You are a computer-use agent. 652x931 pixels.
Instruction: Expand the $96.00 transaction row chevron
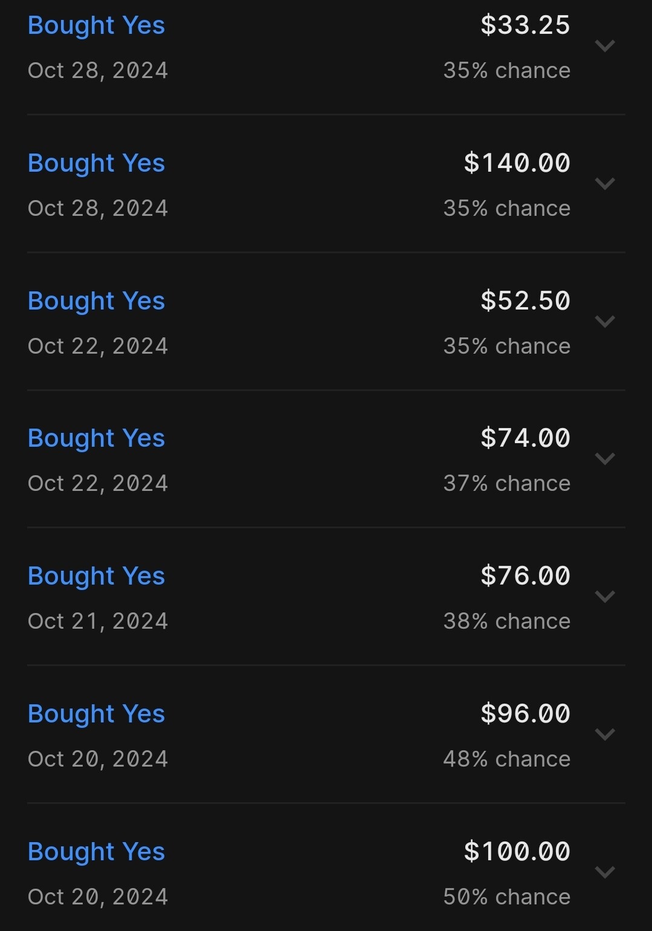604,735
